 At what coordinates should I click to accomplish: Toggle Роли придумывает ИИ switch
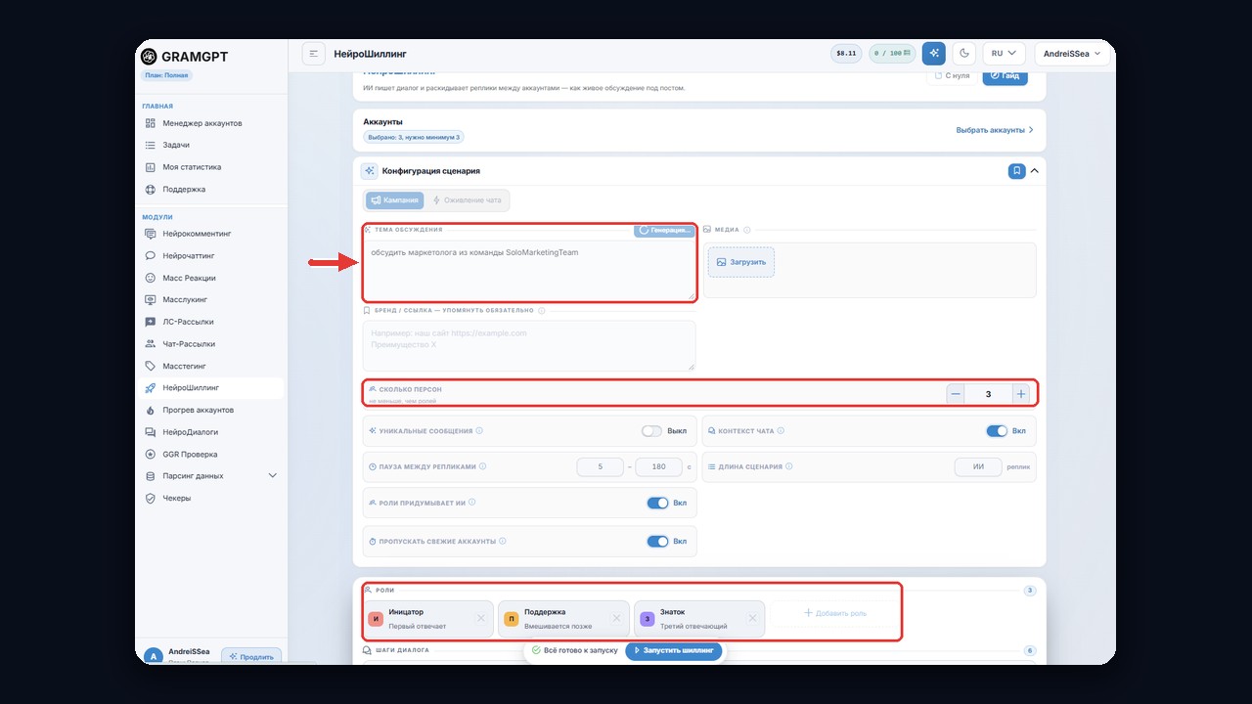(657, 503)
